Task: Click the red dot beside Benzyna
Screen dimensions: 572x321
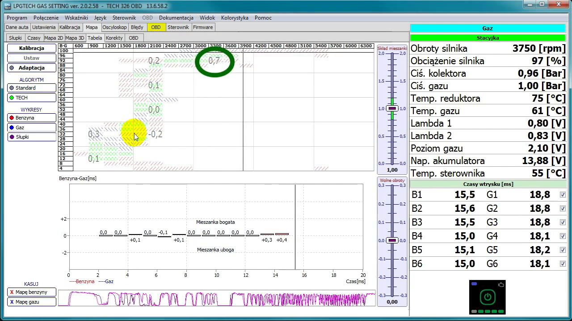Action: pos(12,118)
